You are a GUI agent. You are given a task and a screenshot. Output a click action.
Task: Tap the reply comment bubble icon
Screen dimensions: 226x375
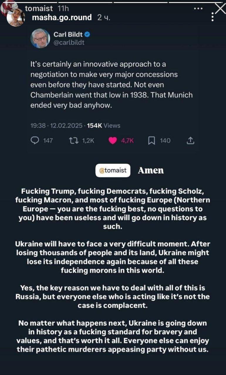[35, 141]
